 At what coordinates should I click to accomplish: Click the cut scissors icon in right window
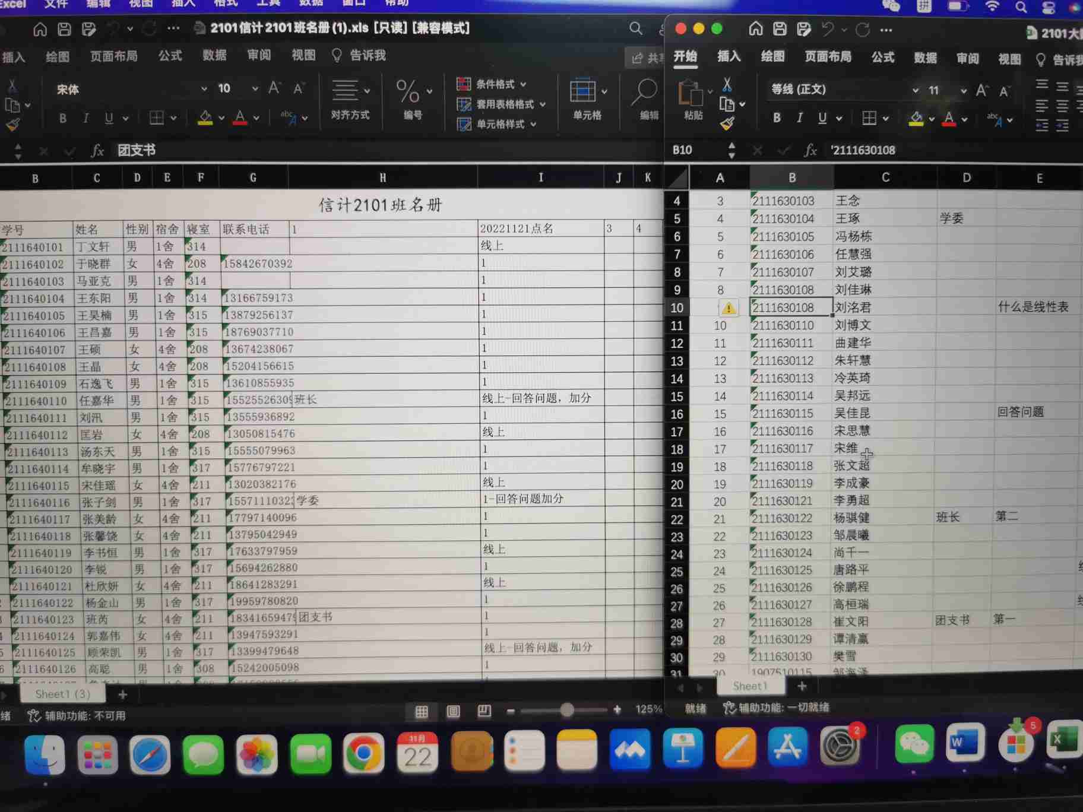pos(727,84)
